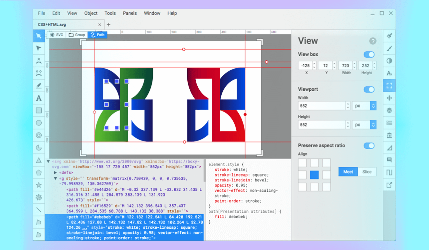Select the Cog tool
Image resolution: width=429 pixels, height=250 pixels.
click(x=39, y=197)
